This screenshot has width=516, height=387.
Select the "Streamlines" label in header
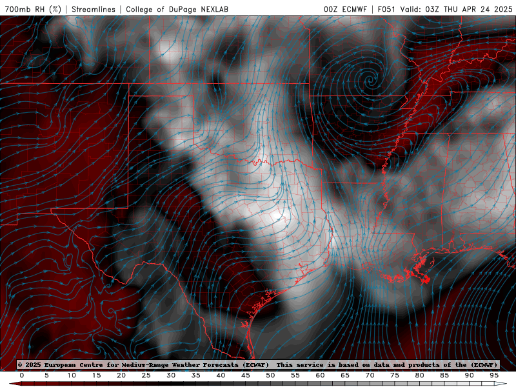click(x=94, y=9)
